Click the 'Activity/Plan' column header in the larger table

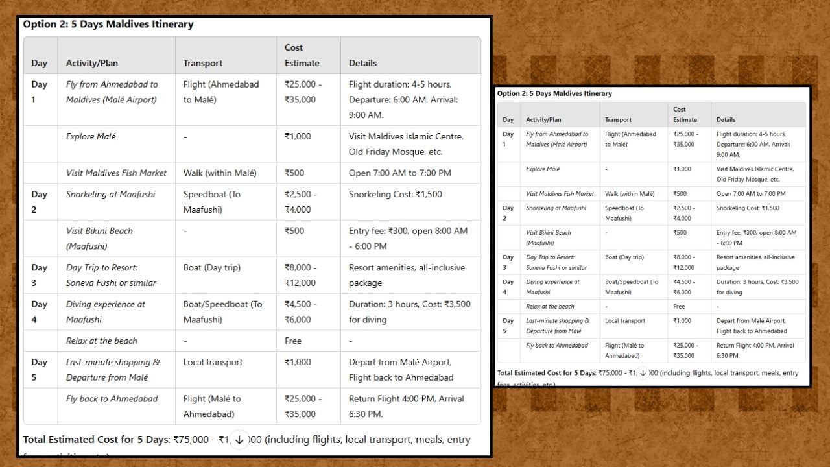click(92, 63)
